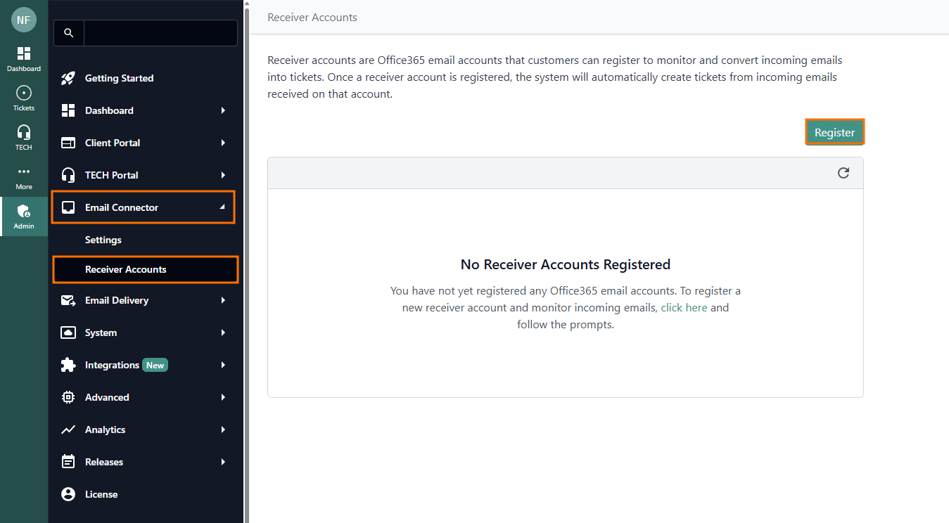949x523 pixels.
Task: Open the TECH headset icon in the rail
Action: 24,138
